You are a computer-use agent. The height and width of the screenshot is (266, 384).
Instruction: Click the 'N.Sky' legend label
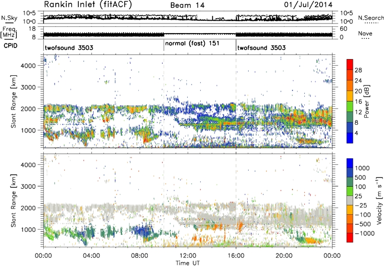pos(9,18)
